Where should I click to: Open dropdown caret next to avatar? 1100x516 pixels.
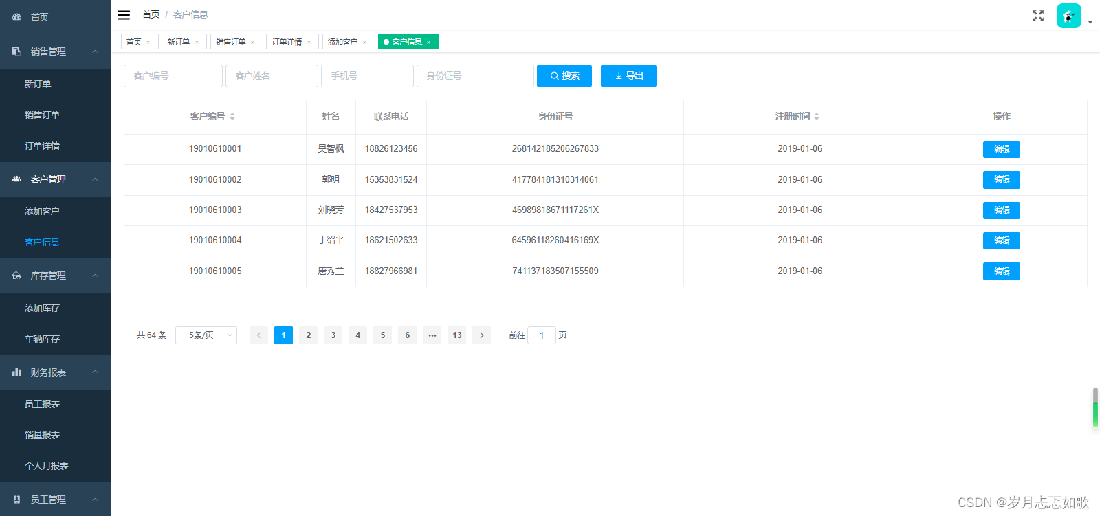[1090, 22]
